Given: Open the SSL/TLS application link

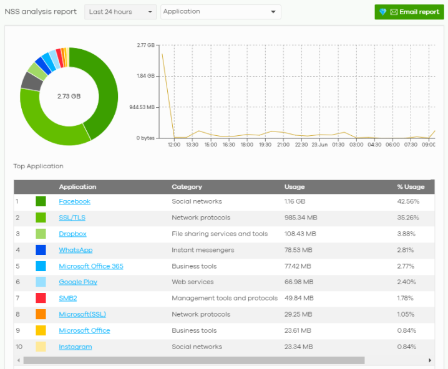Looking at the screenshot, I should pyautogui.click(x=72, y=218).
